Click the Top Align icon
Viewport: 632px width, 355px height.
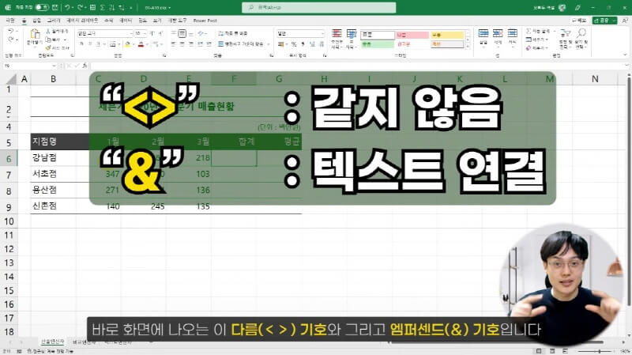point(173,33)
